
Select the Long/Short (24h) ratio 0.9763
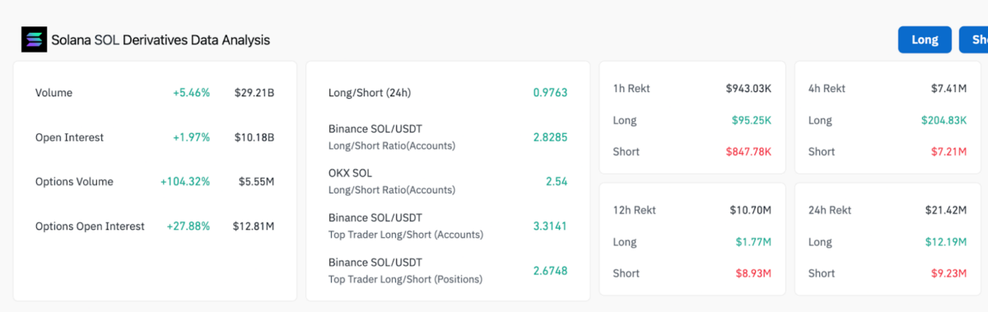pos(550,93)
